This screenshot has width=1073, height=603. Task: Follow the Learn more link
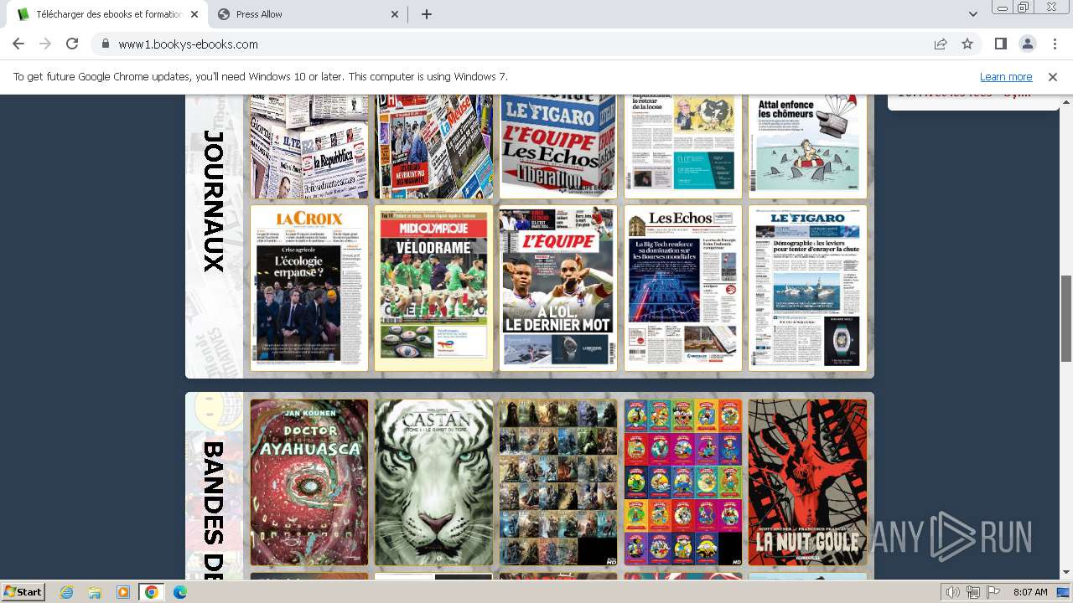[x=1006, y=76]
